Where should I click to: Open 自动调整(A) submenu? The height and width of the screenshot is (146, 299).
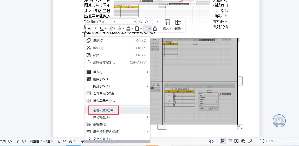click(117, 117)
